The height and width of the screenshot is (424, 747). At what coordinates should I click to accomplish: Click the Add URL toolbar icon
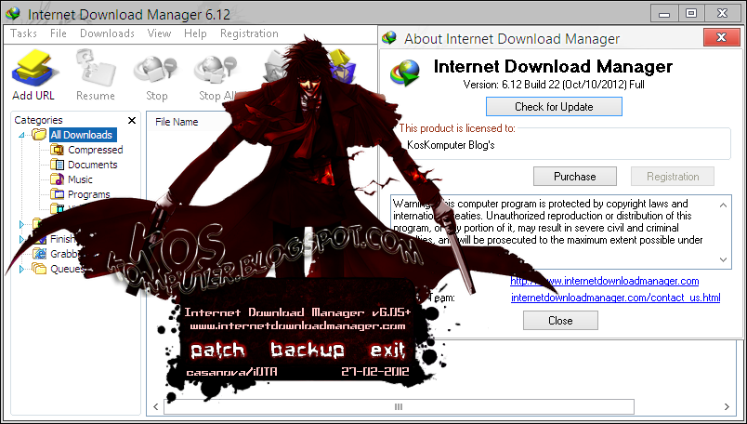pos(33,69)
